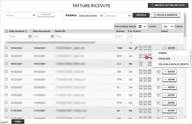Open Personalizza tabella column chooser
192x124 pixels.
point(142,27)
